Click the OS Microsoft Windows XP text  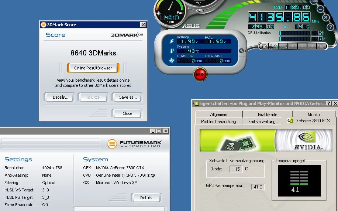point(116,183)
